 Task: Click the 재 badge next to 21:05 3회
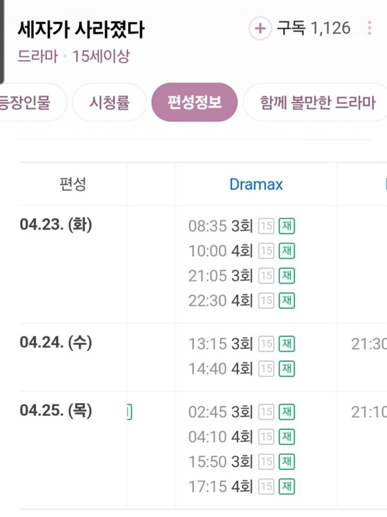click(x=286, y=275)
